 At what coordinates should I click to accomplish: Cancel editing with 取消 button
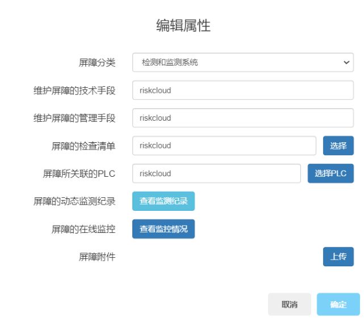tap(290, 304)
